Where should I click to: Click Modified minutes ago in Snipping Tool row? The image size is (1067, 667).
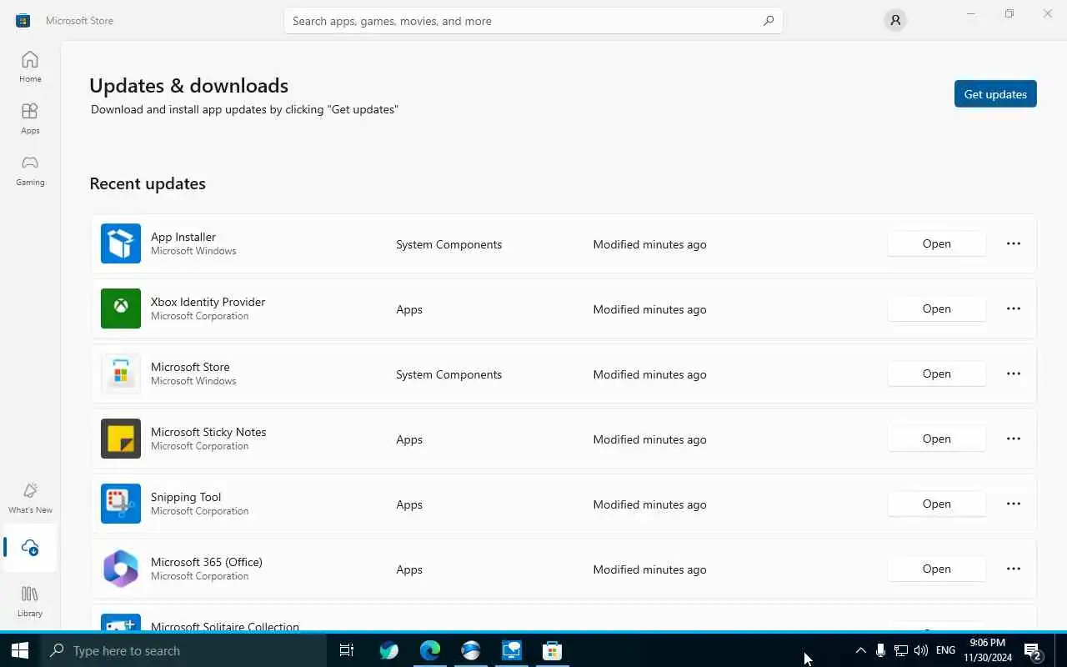point(649,504)
